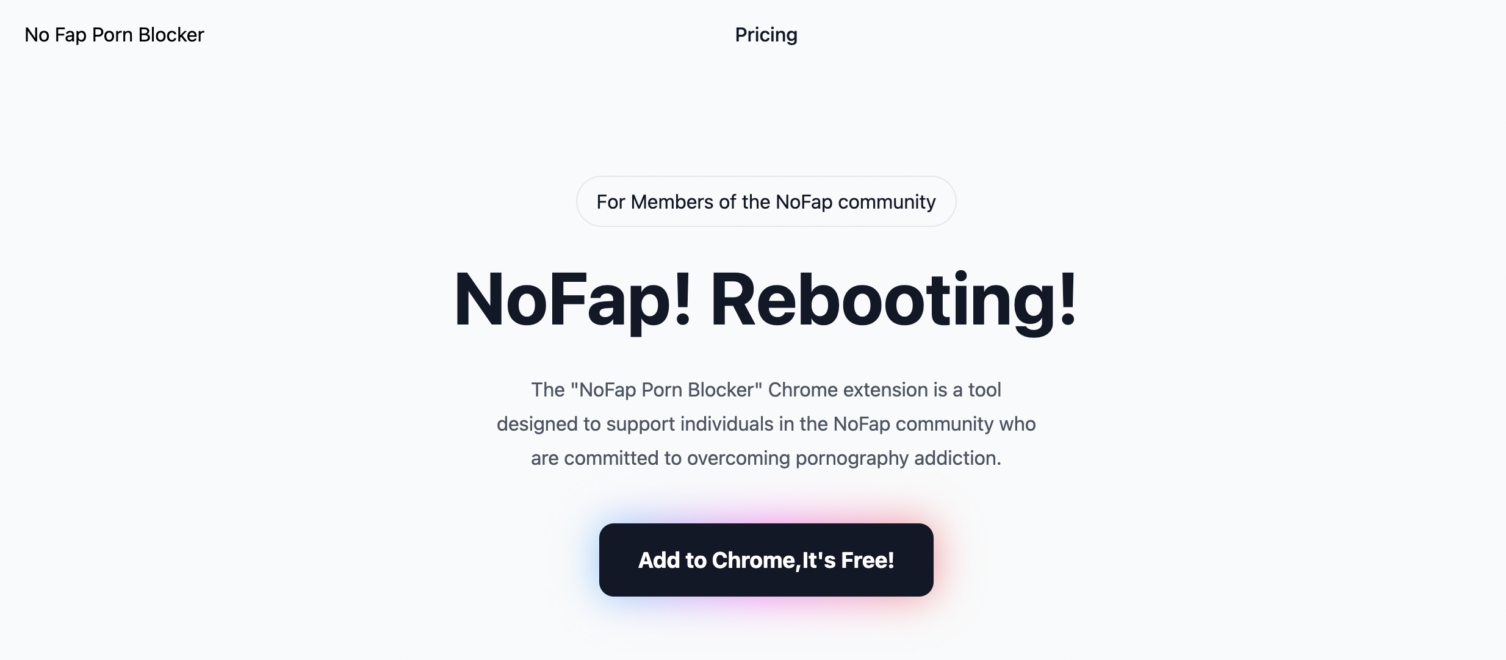Click the words No Fap in the header logo
Viewport: 1506px width, 660px height.
[56, 35]
